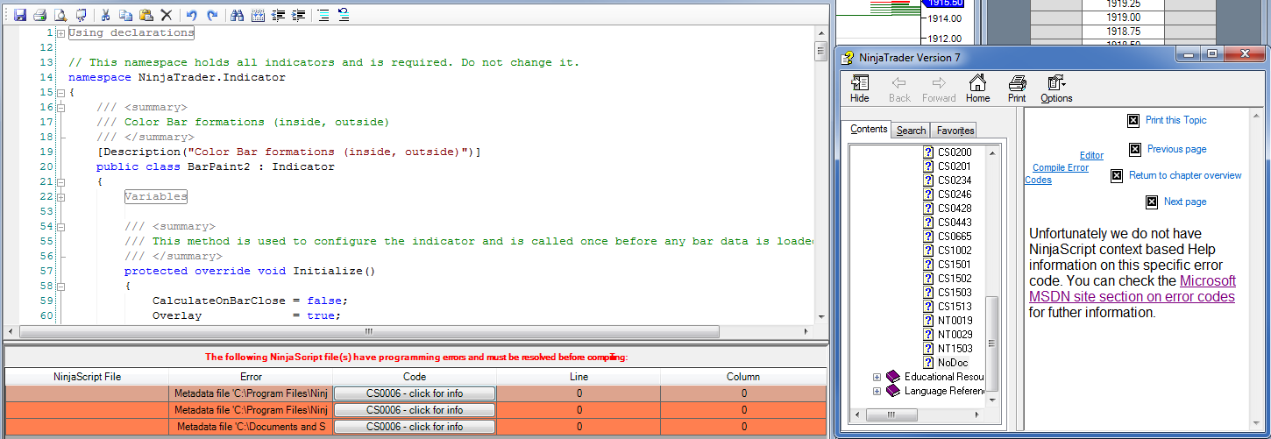1271x439 pixels.
Task: Save the NinjaScript file
Action: [20, 15]
